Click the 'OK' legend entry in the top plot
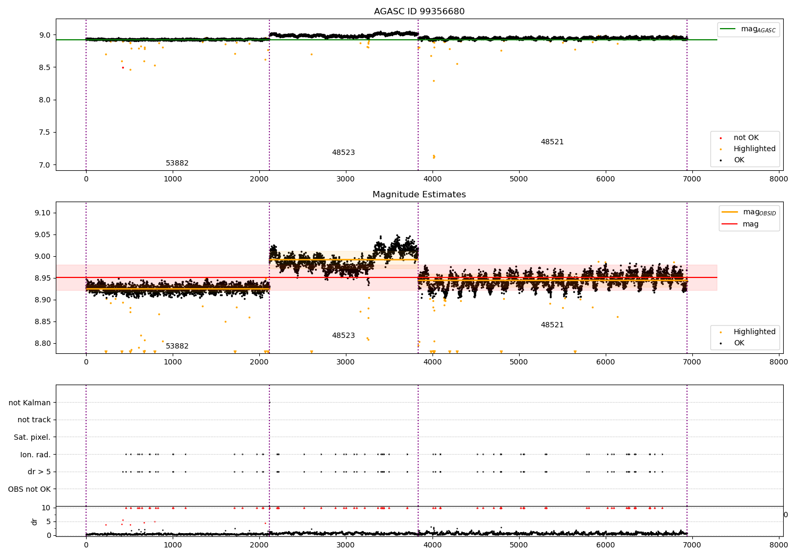 pos(739,160)
